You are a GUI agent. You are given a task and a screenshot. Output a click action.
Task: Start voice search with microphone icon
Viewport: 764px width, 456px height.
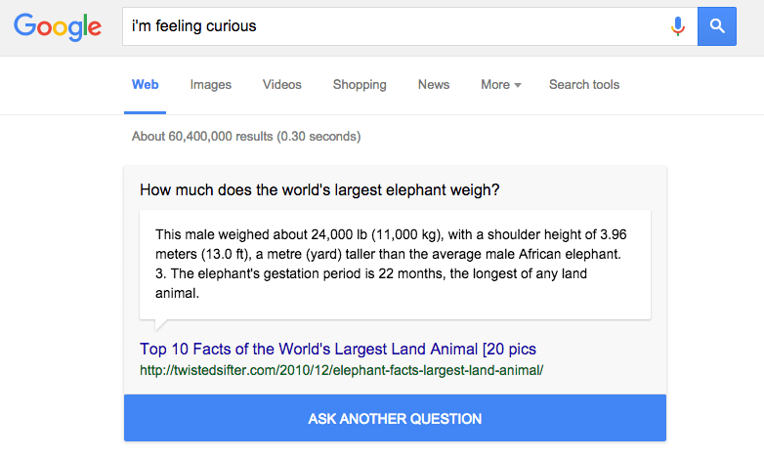coord(677,26)
